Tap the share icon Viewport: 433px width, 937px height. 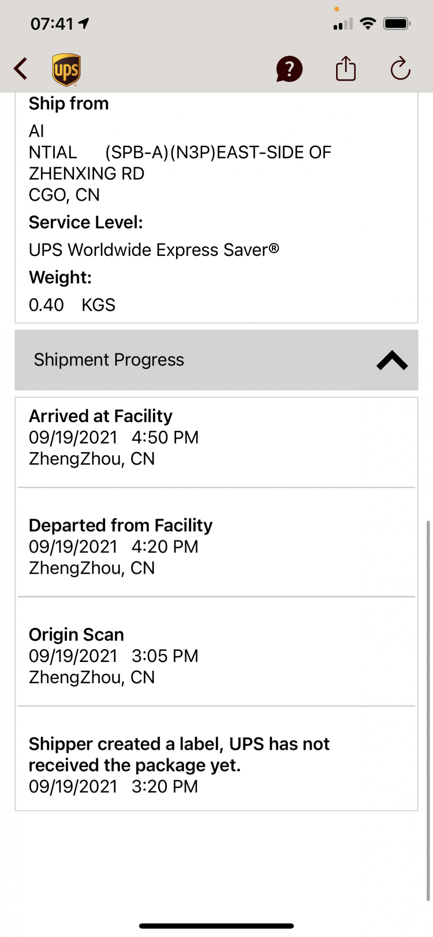[x=346, y=68]
